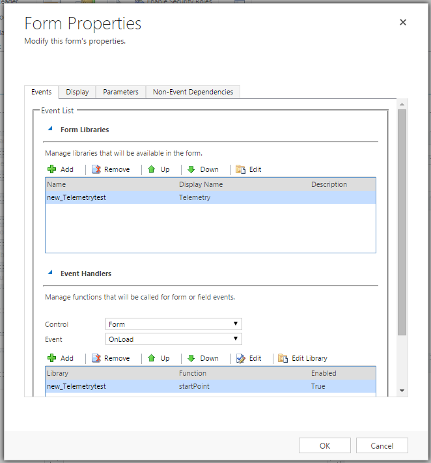
Task: Move form library Up
Action: 158,169
